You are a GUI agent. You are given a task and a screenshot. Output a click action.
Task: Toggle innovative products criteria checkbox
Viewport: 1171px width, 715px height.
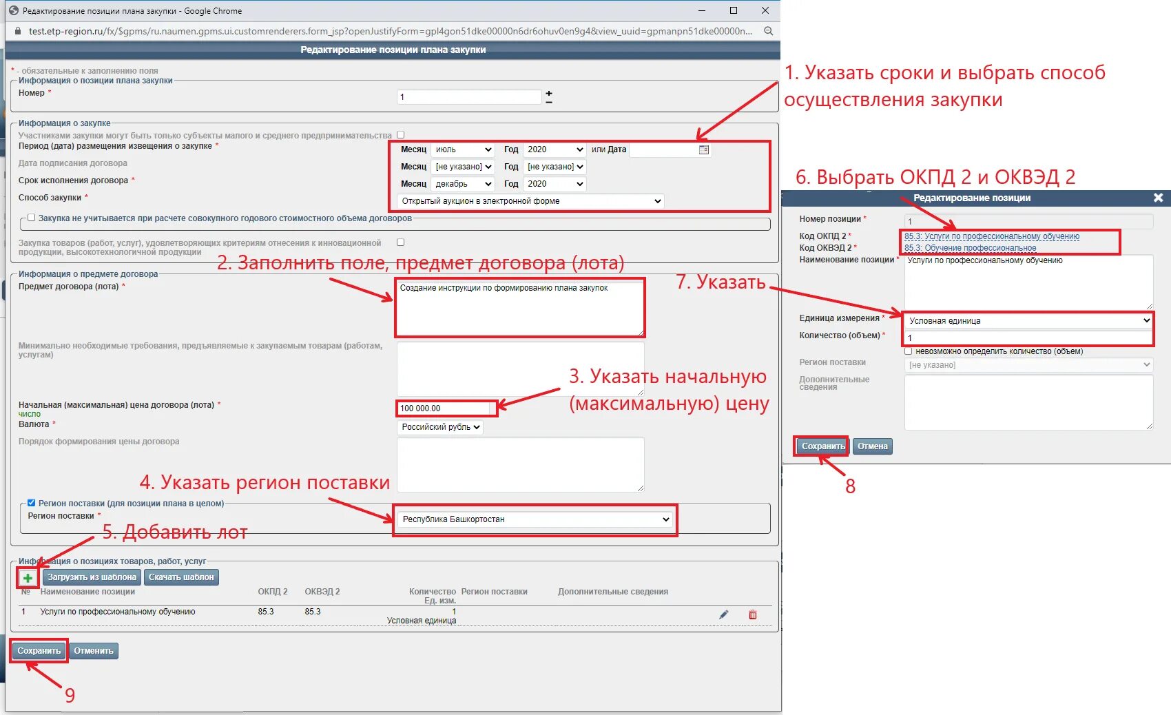click(401, 242)
